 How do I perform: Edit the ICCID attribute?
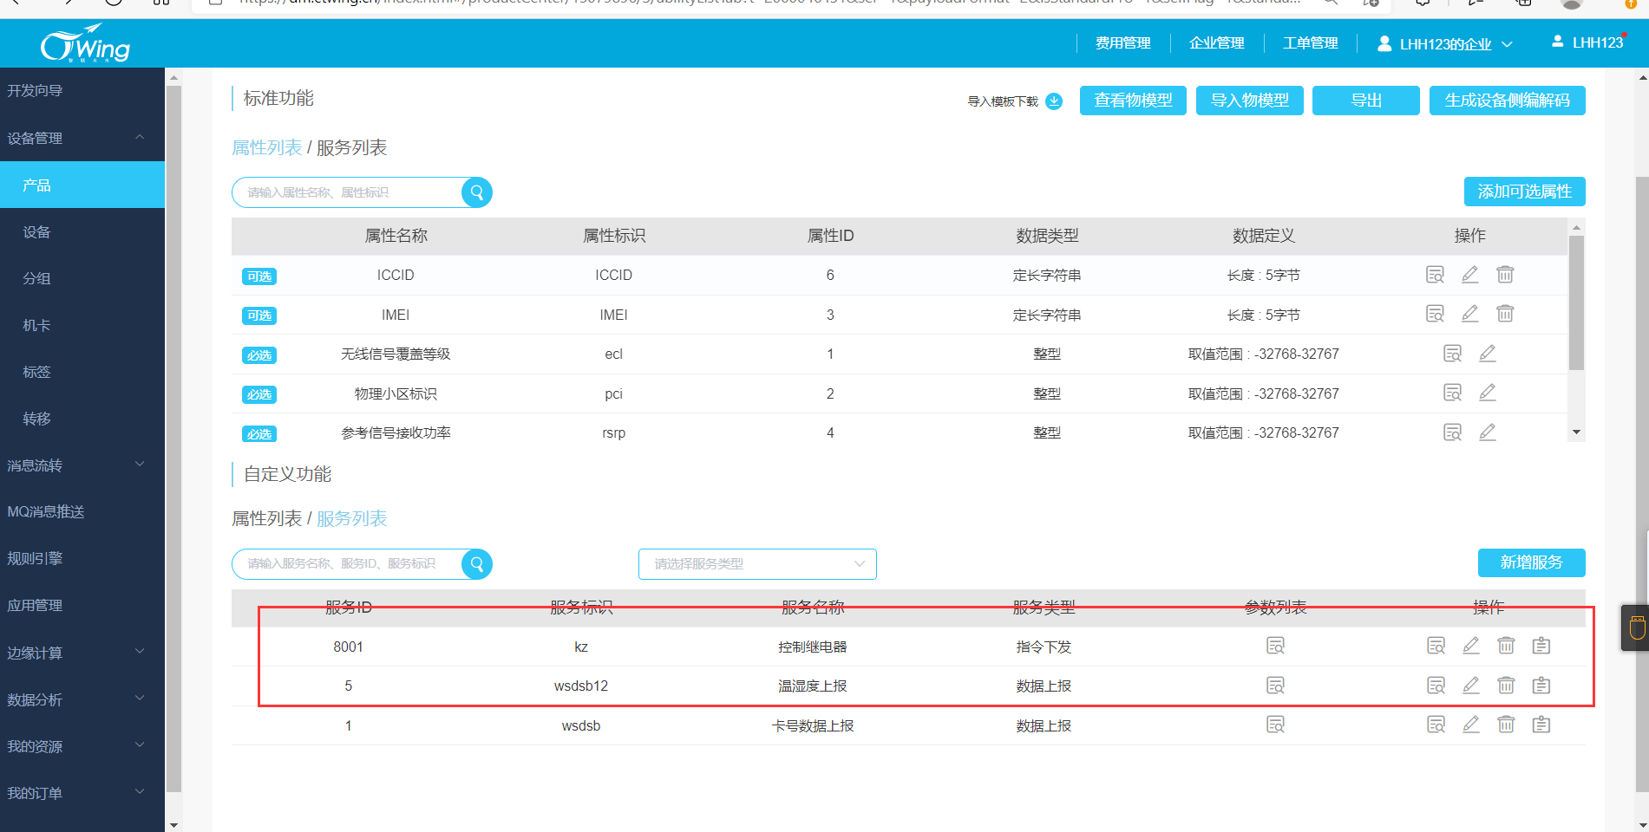pyautogui.click(x=1470, y=275)
